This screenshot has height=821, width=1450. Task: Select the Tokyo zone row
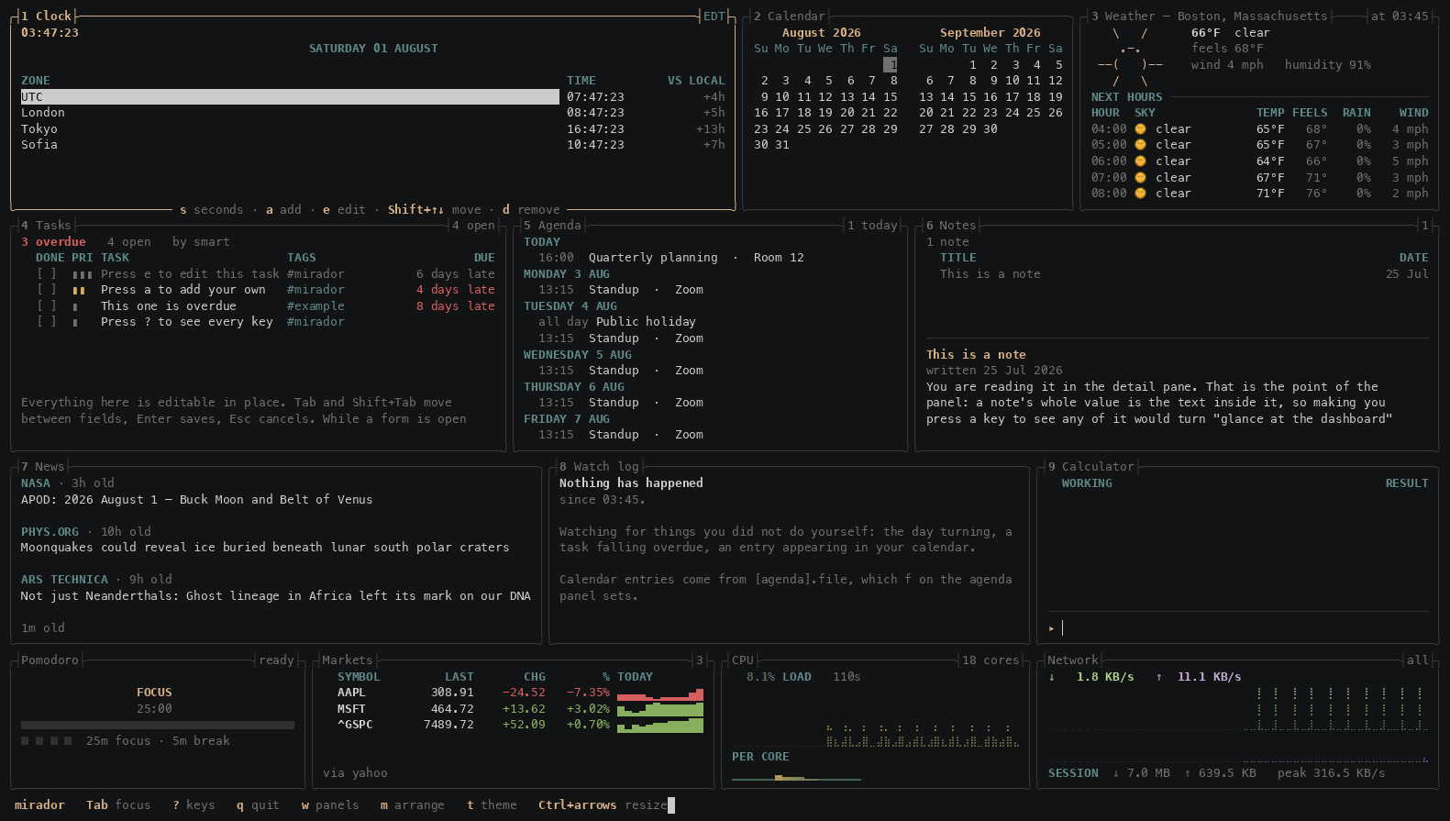click(372, 129)
